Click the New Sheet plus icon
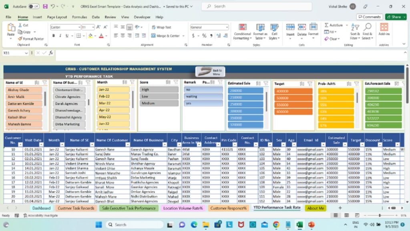Screen dimensions: 410x231 pos(340,208)
